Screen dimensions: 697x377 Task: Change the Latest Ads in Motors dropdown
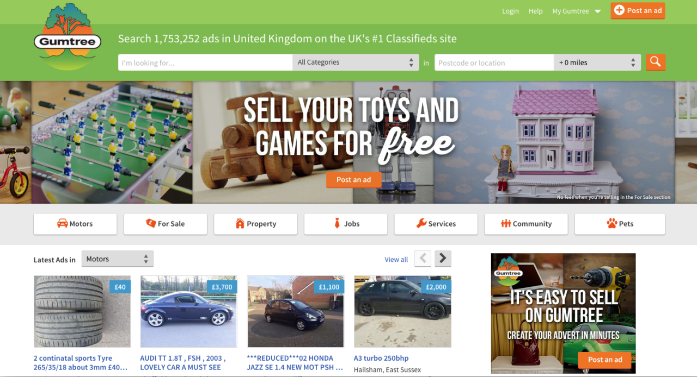(x=118, y=259)
